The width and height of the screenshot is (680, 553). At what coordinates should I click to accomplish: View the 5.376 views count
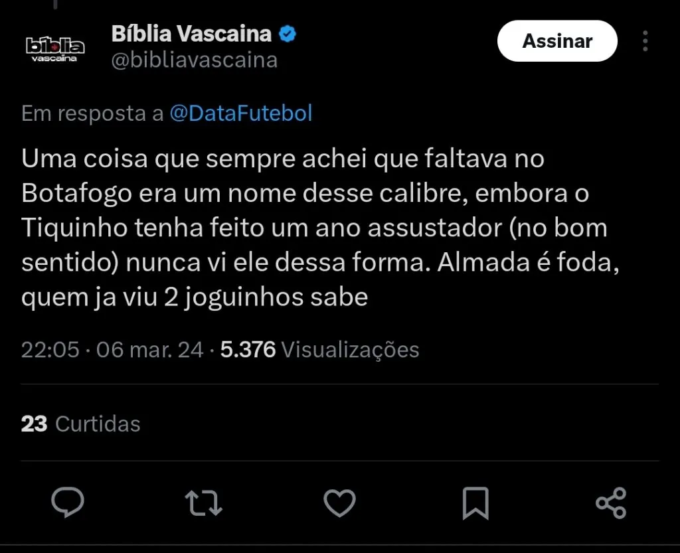click(248, 349)
